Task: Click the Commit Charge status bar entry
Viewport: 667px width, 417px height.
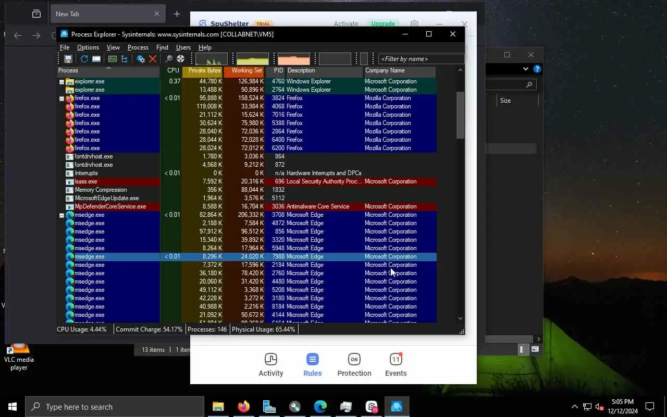Action: (149, 329)
